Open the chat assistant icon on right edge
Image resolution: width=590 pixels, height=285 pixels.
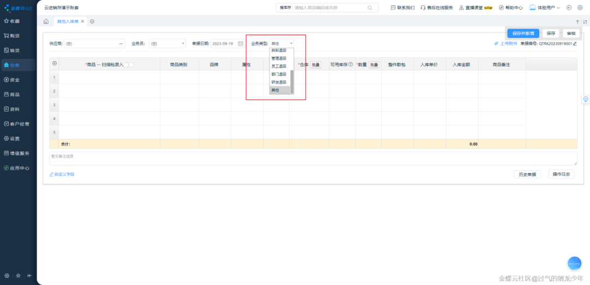586,99
